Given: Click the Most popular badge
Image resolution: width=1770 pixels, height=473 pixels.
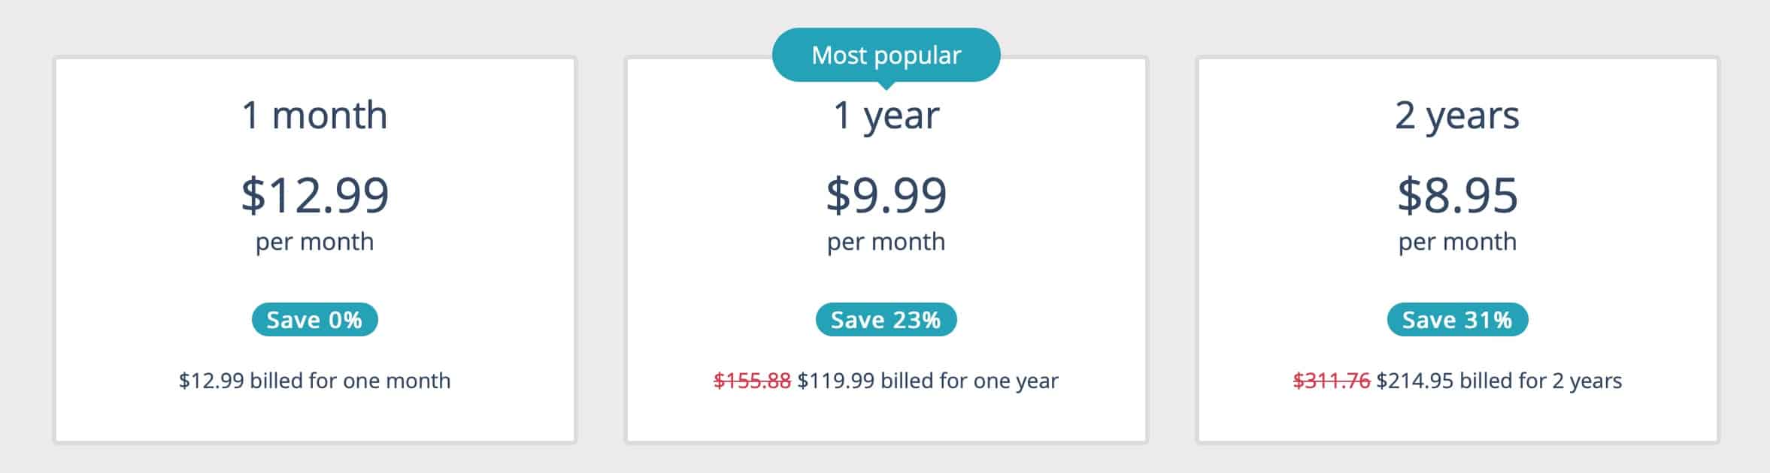Looking at the screenshot, I should pyautogui.click(x=886, y=56).
